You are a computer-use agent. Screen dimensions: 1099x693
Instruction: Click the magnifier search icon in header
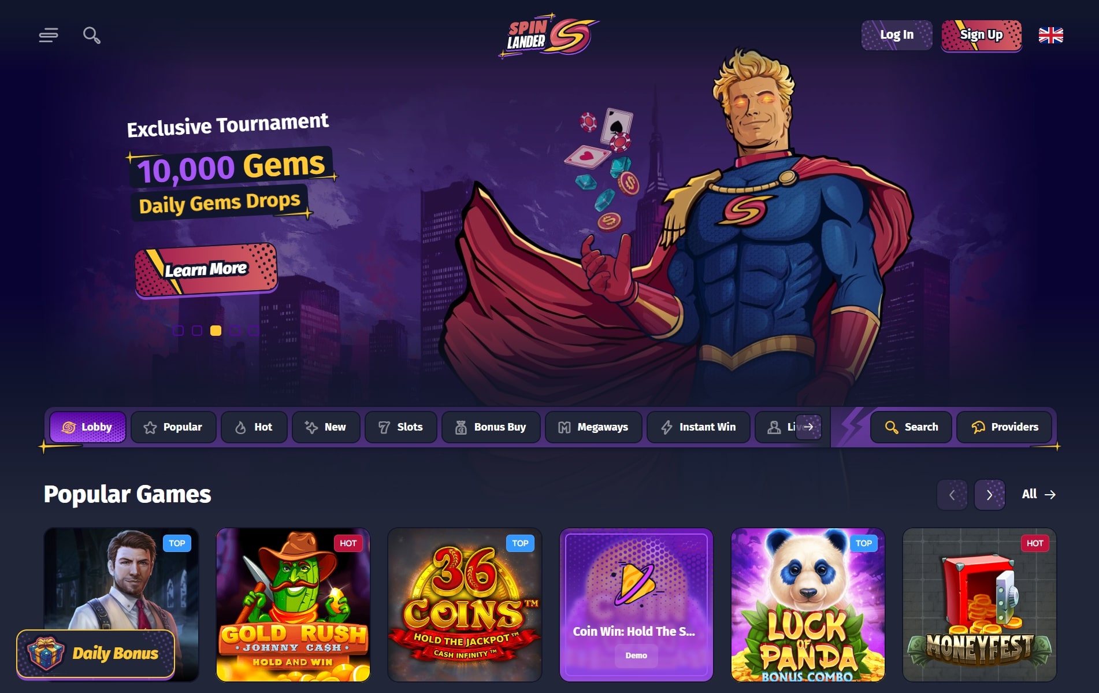91,35
